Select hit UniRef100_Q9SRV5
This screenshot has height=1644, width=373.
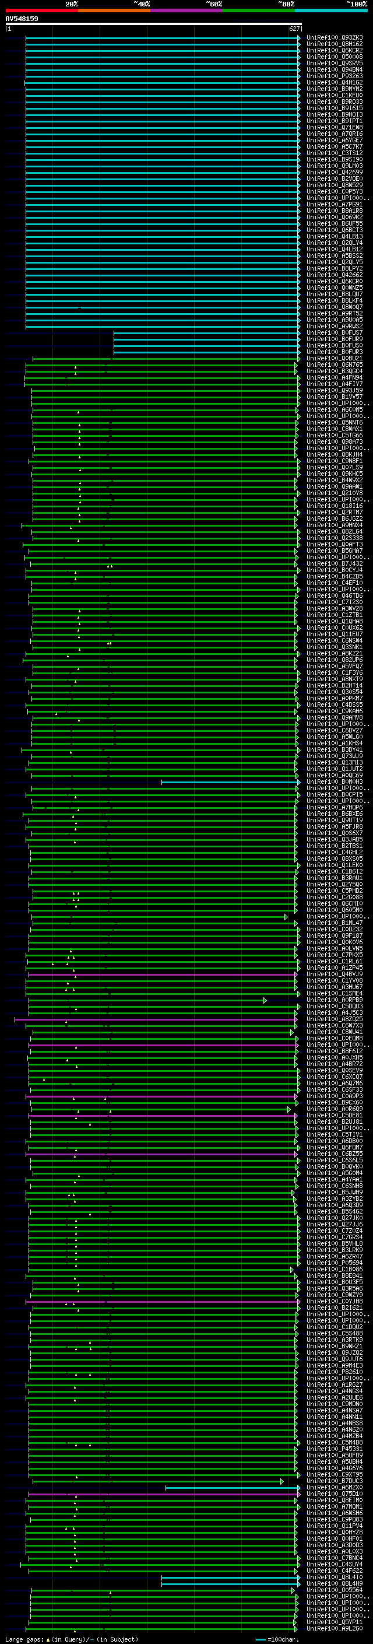(335, 63)
